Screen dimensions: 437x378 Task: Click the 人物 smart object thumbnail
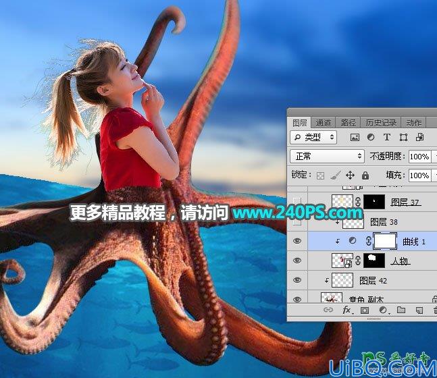point(342,261)
